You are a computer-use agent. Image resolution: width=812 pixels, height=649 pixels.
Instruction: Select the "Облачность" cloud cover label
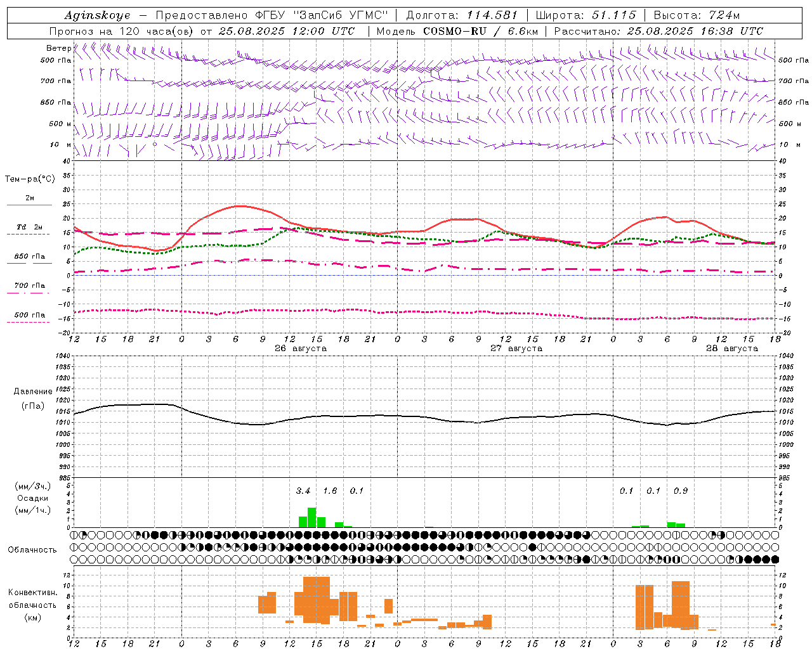pyautogui.click(x=32, y=550)
